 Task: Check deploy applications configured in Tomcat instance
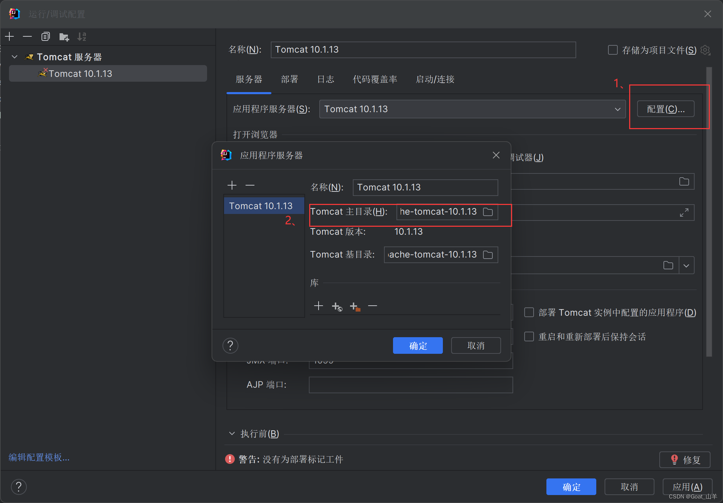[x=529, y=312]
